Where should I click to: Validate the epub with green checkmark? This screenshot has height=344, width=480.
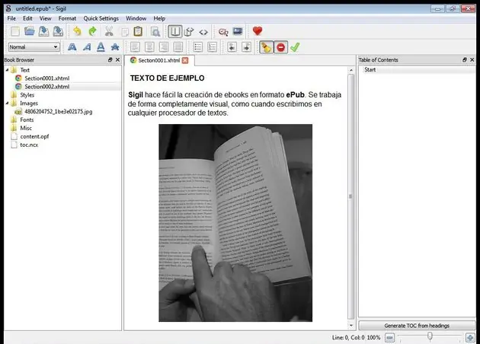[x=295, y=47]
